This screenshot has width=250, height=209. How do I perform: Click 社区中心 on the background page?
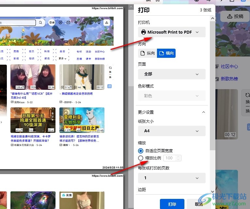[x=229, y=66]
